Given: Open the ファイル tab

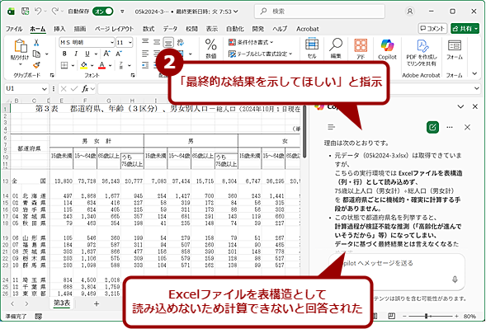Looking at the screenshot, I should point(14,29).
